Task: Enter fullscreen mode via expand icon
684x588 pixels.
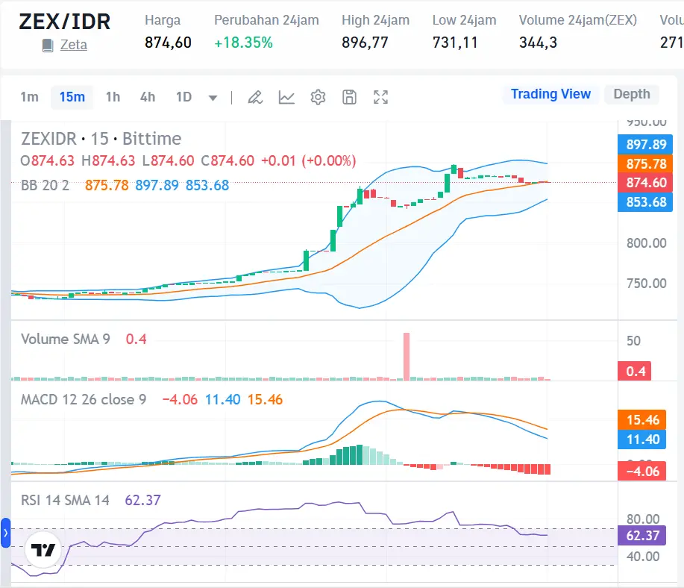Action: [x=380, y=97]
